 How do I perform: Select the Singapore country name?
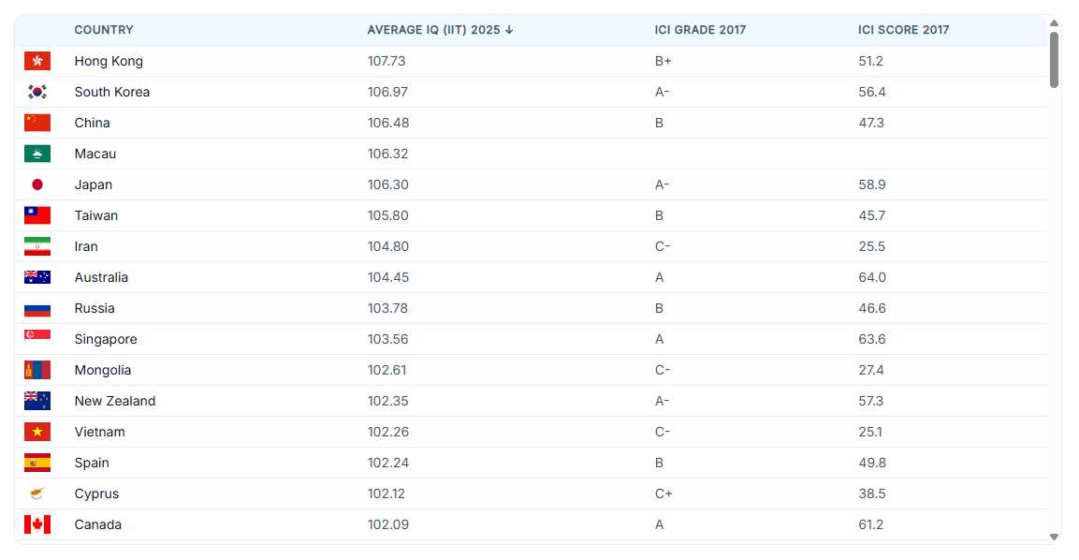point(106,340)
